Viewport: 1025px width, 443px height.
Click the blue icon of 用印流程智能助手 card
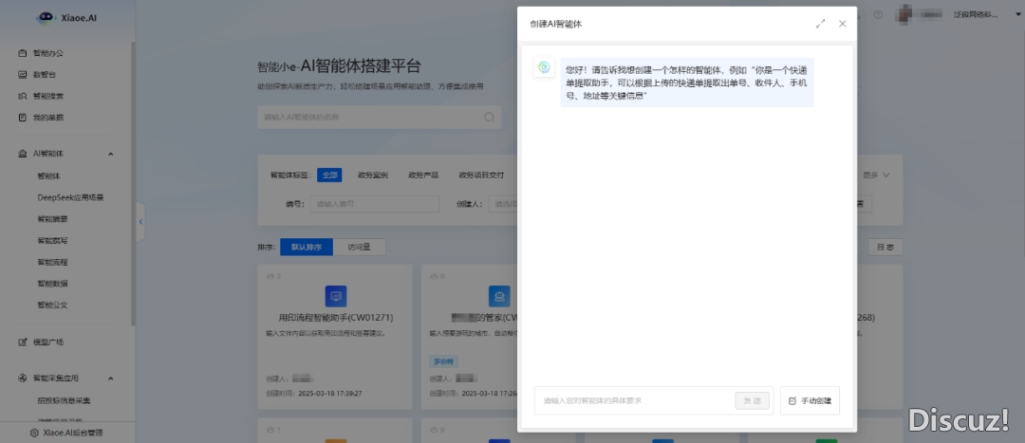click(x=336, y=296)
